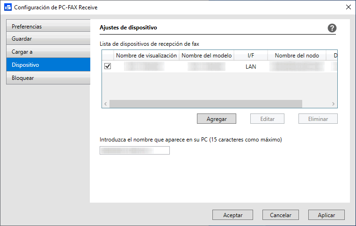This screenshot has width=356, height=226.
Task: Click the PC name input field
Action: coord(135,150)
